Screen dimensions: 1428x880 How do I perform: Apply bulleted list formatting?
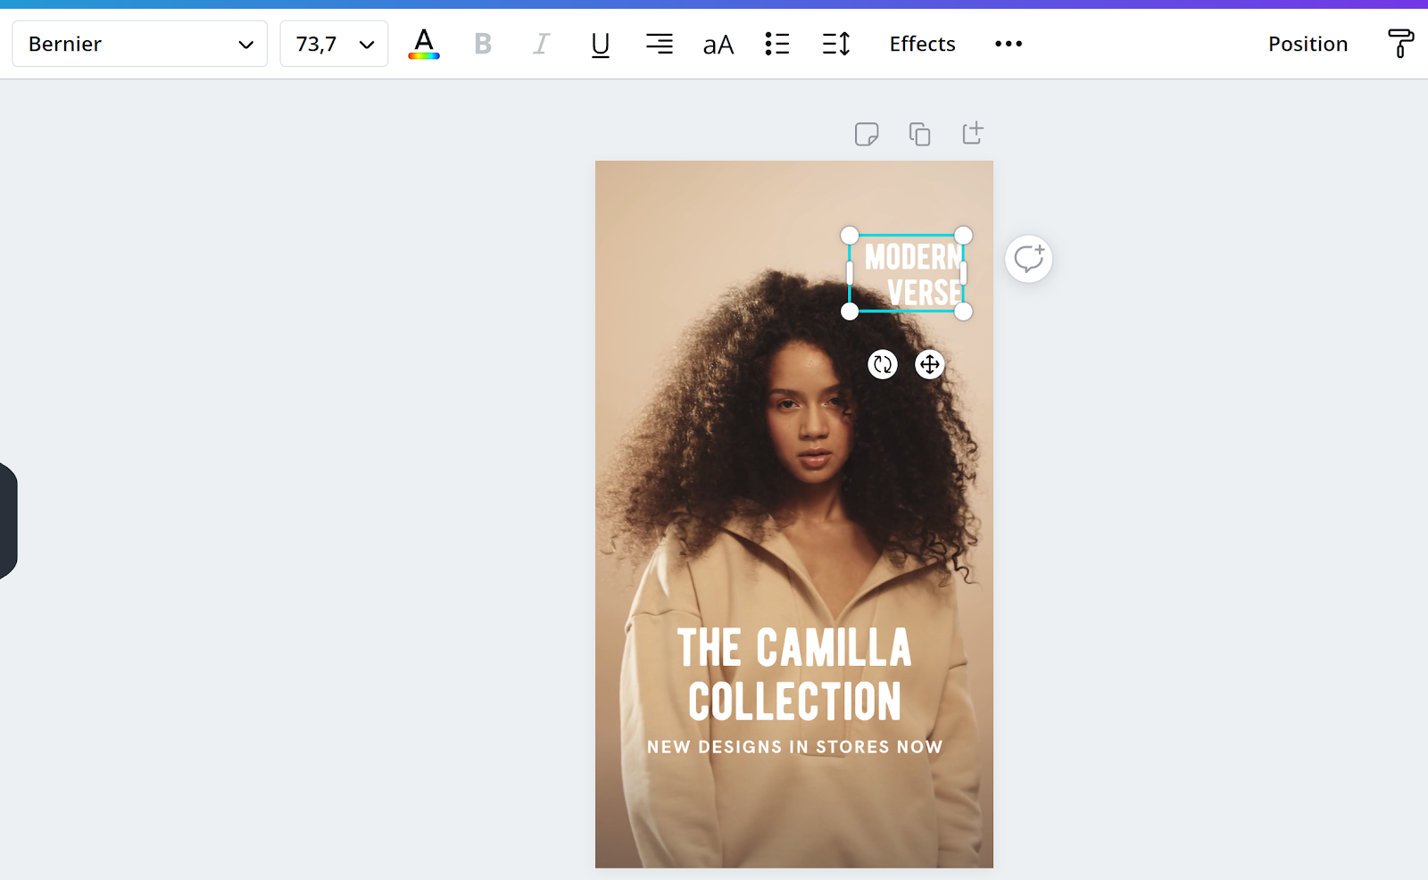(x=777, y=44)
